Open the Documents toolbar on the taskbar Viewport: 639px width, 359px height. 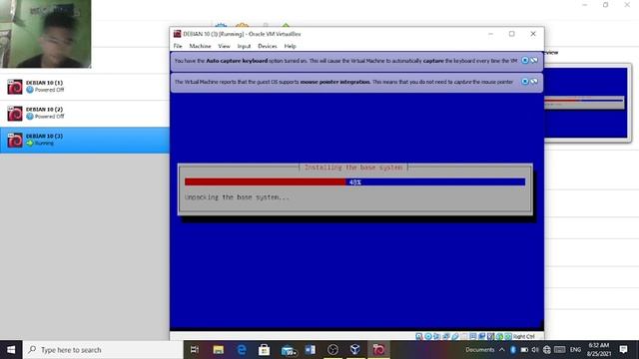pyautogui.click(x=479, y=350)
